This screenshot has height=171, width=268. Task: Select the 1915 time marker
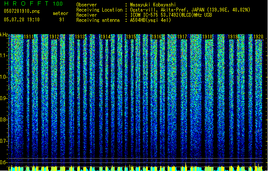[131, 37]
